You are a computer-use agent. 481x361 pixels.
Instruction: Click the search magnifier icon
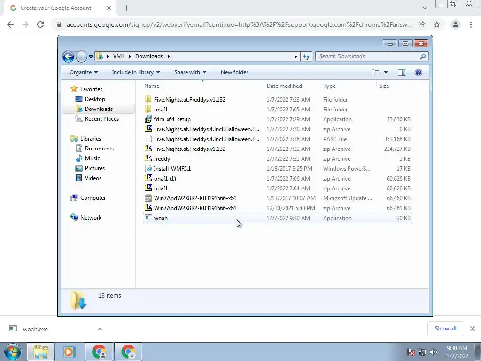click(x=423, y=56)
